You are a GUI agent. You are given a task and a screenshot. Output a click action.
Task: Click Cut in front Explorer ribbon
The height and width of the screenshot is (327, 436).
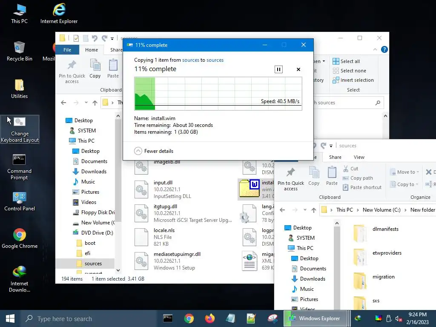pyautogui.click(x=350, y=169)
